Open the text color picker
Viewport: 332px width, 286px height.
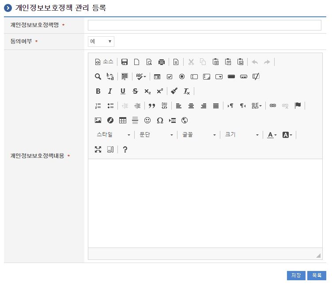(272, 135)
